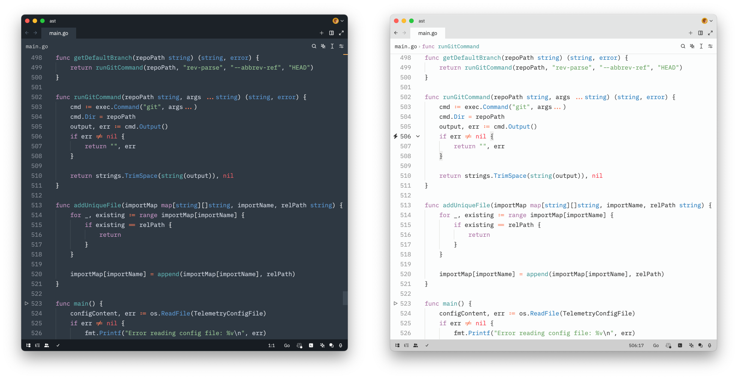Click buffer search icon in light window toolbar
This screenshot has height=379, width=738.
[683, 46]
